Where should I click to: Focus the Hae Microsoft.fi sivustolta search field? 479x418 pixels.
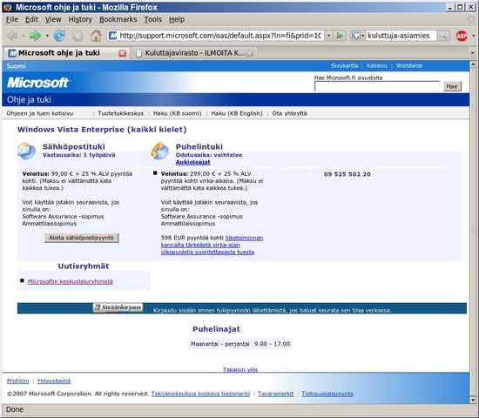pos(377,86)
